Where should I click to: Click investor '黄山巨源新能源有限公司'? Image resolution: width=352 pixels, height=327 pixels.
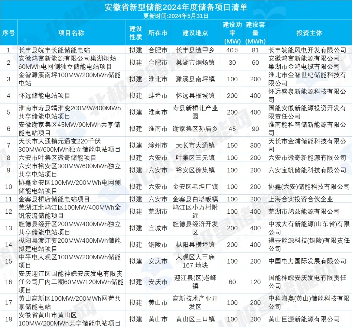point(304,319)
